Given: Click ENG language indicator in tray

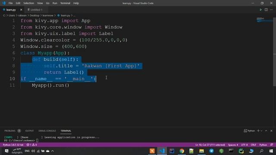Looking at the screenshot, I should [27, 151].
